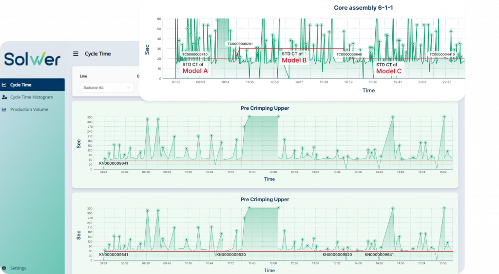Click the Core assembly 6-1-1 chart title
Image resolution: width=499 pixels, height=274 pixels.
[365, 8]
